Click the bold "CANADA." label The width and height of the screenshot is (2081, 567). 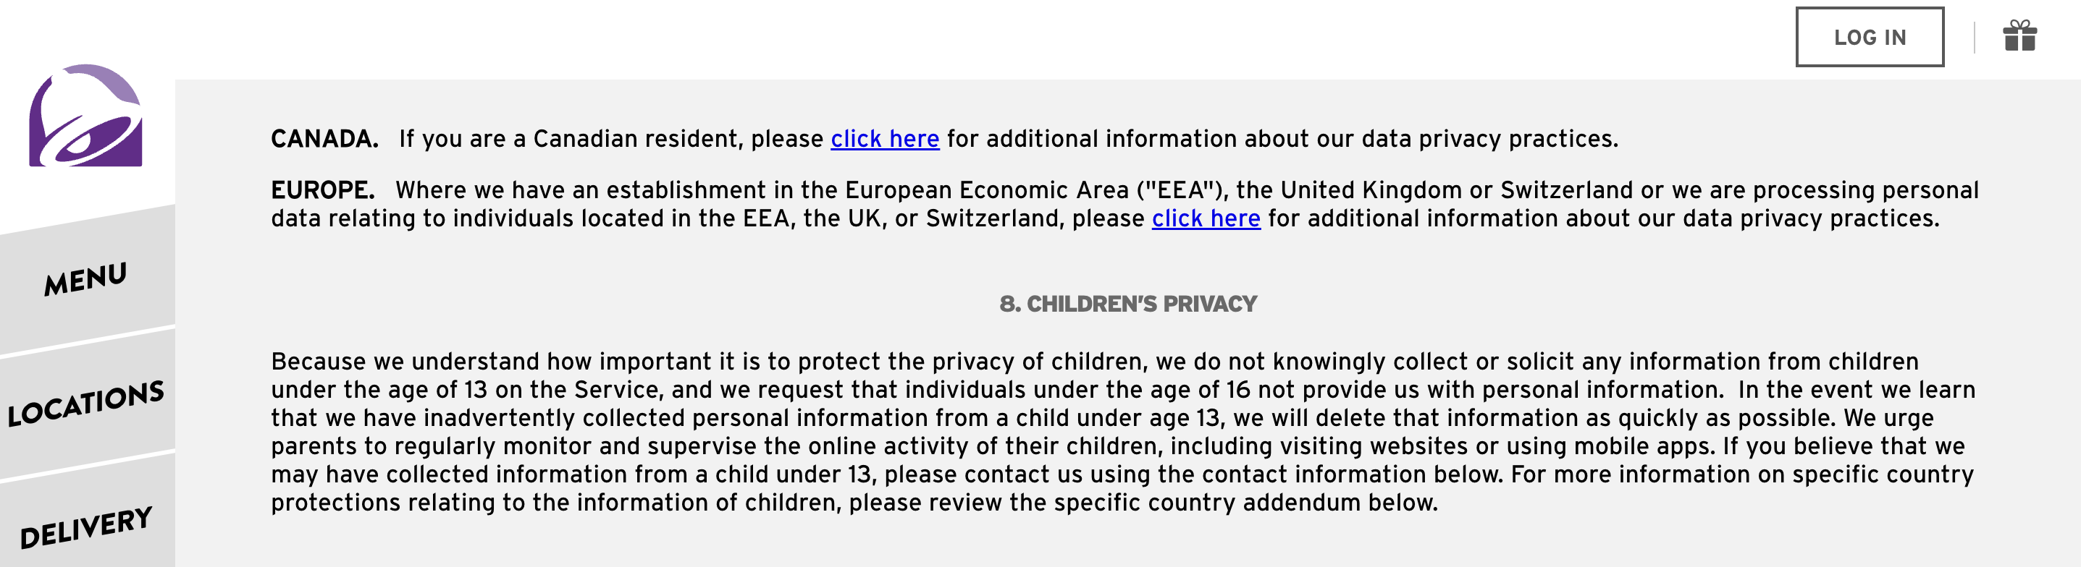(x=325, y=139)
